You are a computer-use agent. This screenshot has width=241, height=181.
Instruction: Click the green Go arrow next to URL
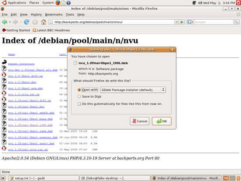click(x=182, y=22)
